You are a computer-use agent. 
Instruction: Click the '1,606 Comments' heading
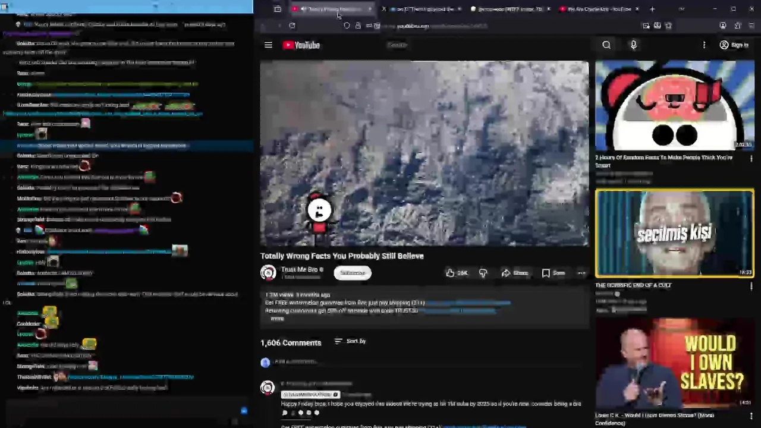click(291, 343)
